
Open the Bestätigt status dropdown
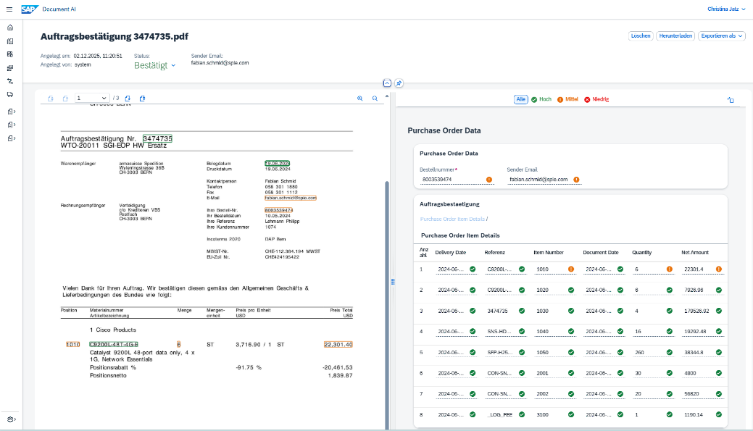tap(155, 65)
